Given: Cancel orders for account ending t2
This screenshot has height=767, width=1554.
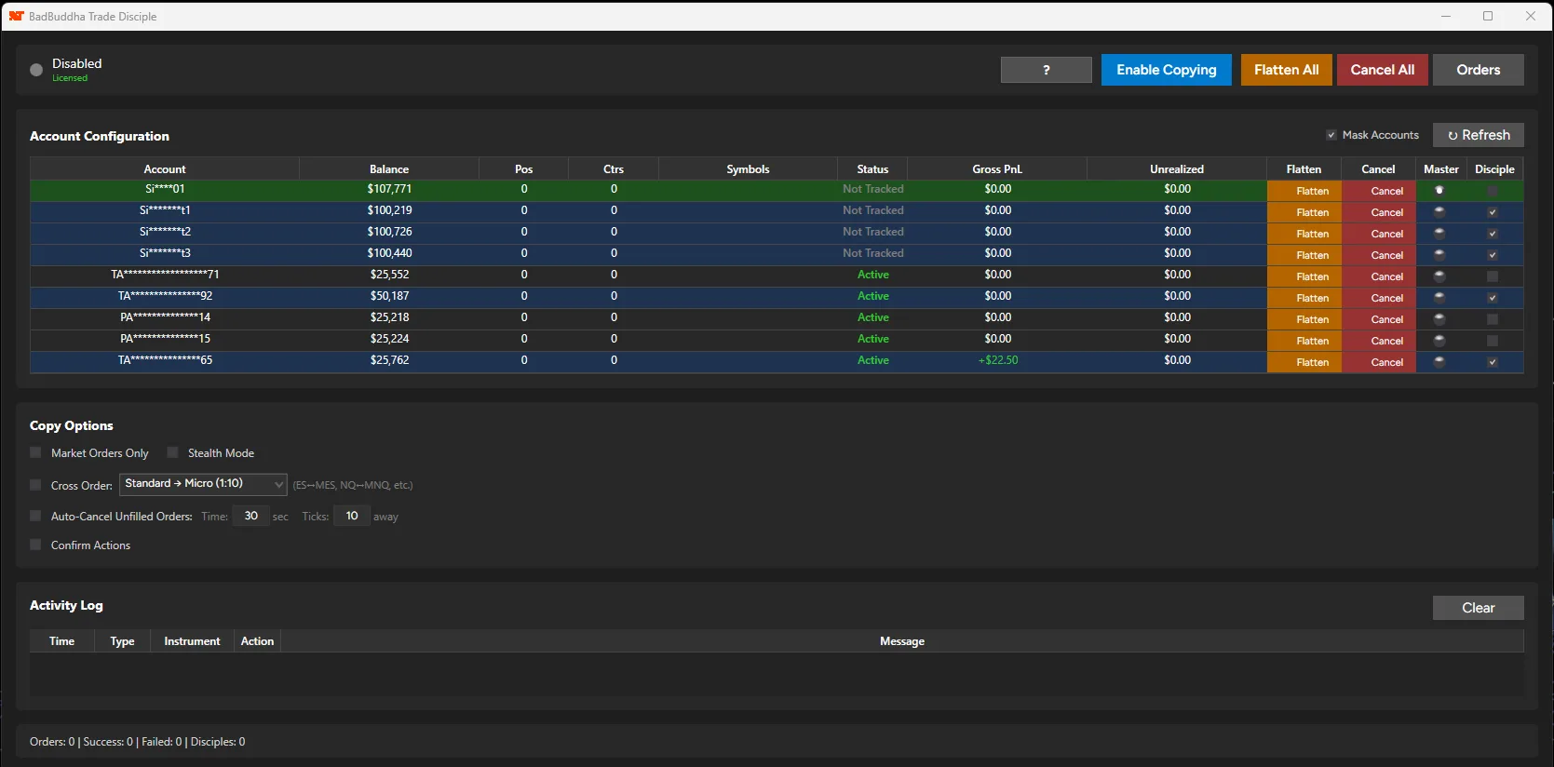Looking at the screenshot, I should click(1379, 234).
